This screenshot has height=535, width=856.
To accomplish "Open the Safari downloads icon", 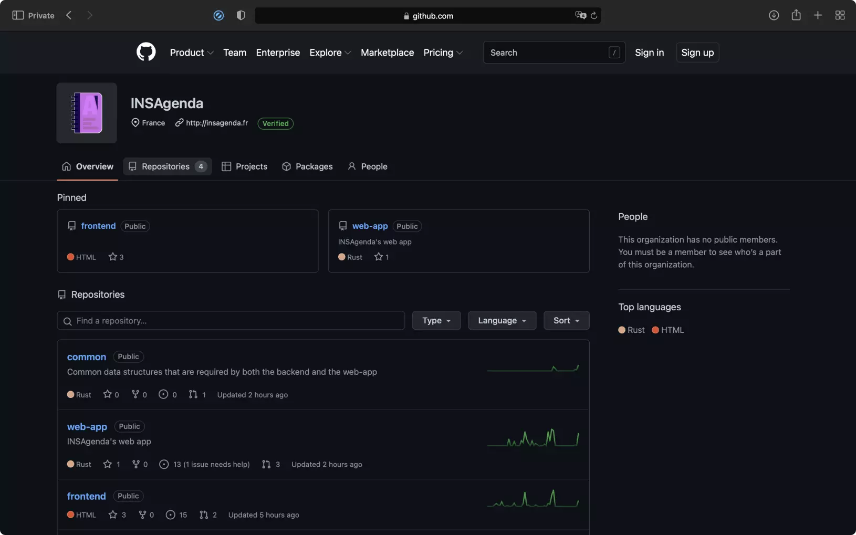I will [774, 15].
